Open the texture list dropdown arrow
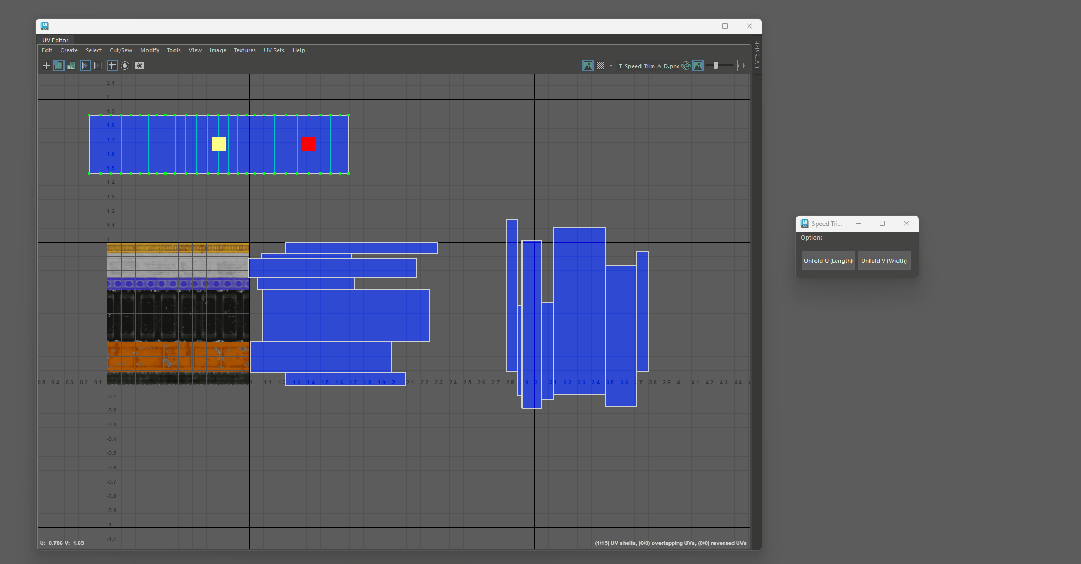This screenshot has width=1081, height=564. point(611,66)
